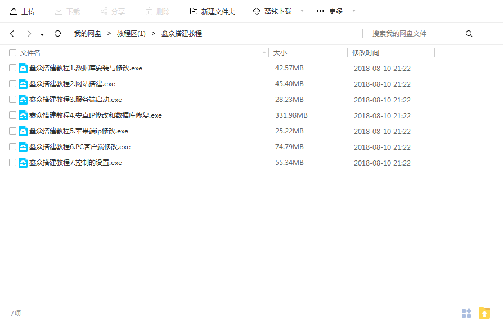
Task: Click the 下载 download button
Action: [68, 12]
